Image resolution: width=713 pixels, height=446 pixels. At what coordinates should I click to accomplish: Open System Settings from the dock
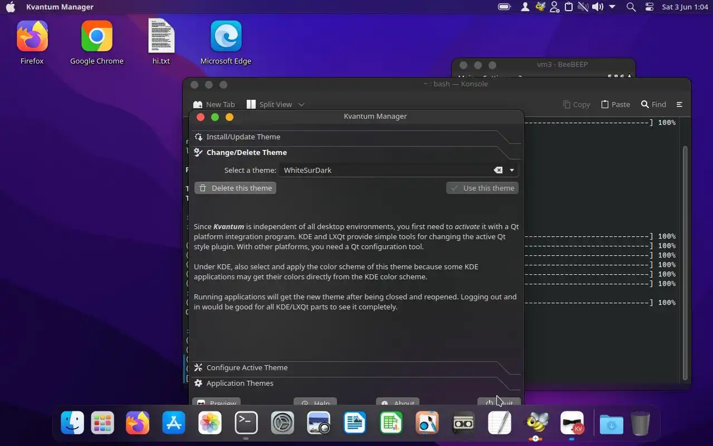(282, 423)
